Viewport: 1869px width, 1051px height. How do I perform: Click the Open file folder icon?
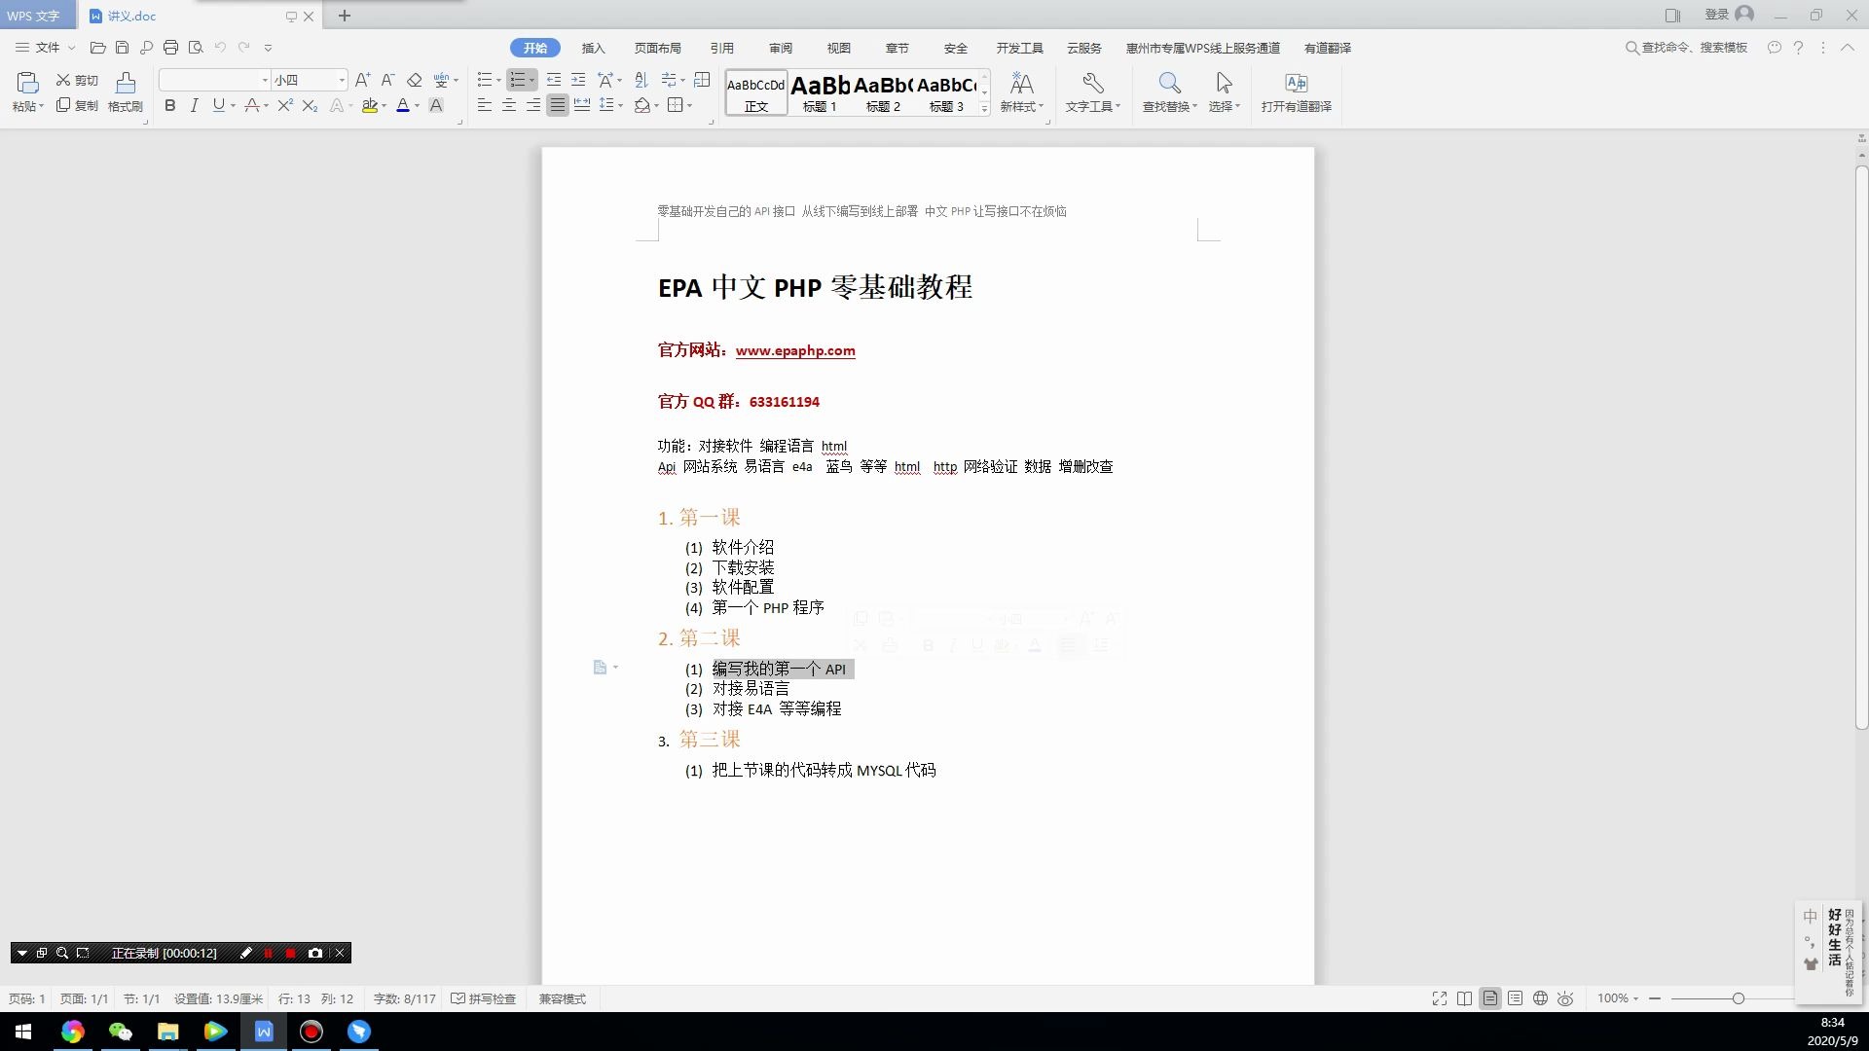coord(97,47)
